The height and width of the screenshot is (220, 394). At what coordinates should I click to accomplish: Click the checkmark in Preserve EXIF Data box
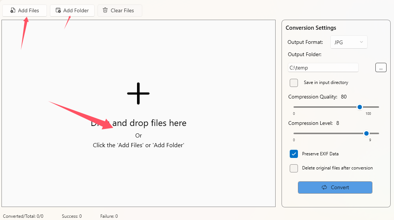tap(294, 154)
